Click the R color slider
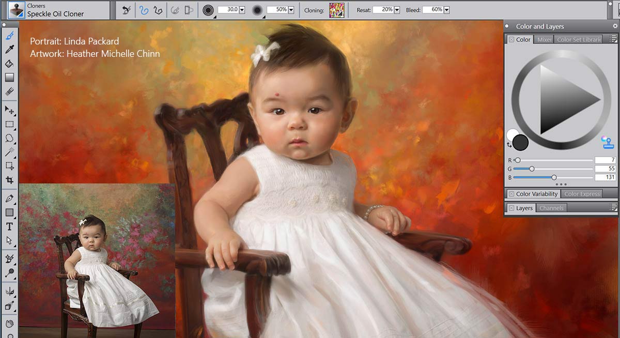Image resolution: width=620 pixels, height=338 pixels. point(553,161)
